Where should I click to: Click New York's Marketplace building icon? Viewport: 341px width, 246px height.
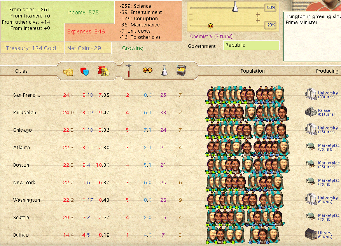pos(311,181)
